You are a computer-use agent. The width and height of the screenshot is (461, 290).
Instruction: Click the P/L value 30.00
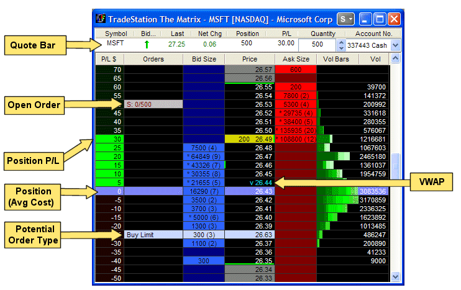286,43
